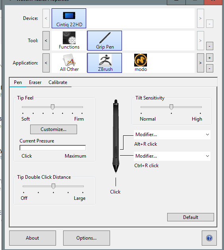Show next applications with right arrow
Viewport: 224px width, 250px height.
[x=201, y=63]
